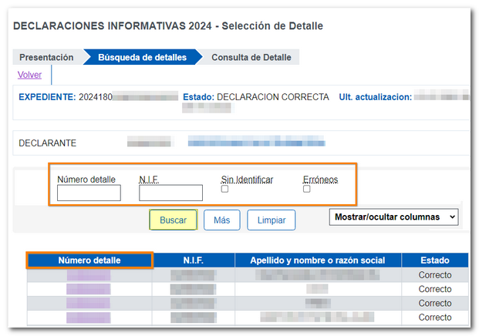The width and height of the screenshot is (479, 336).
Task: Click the Apellido y nombre column header
Action: [x=317, y=260]
